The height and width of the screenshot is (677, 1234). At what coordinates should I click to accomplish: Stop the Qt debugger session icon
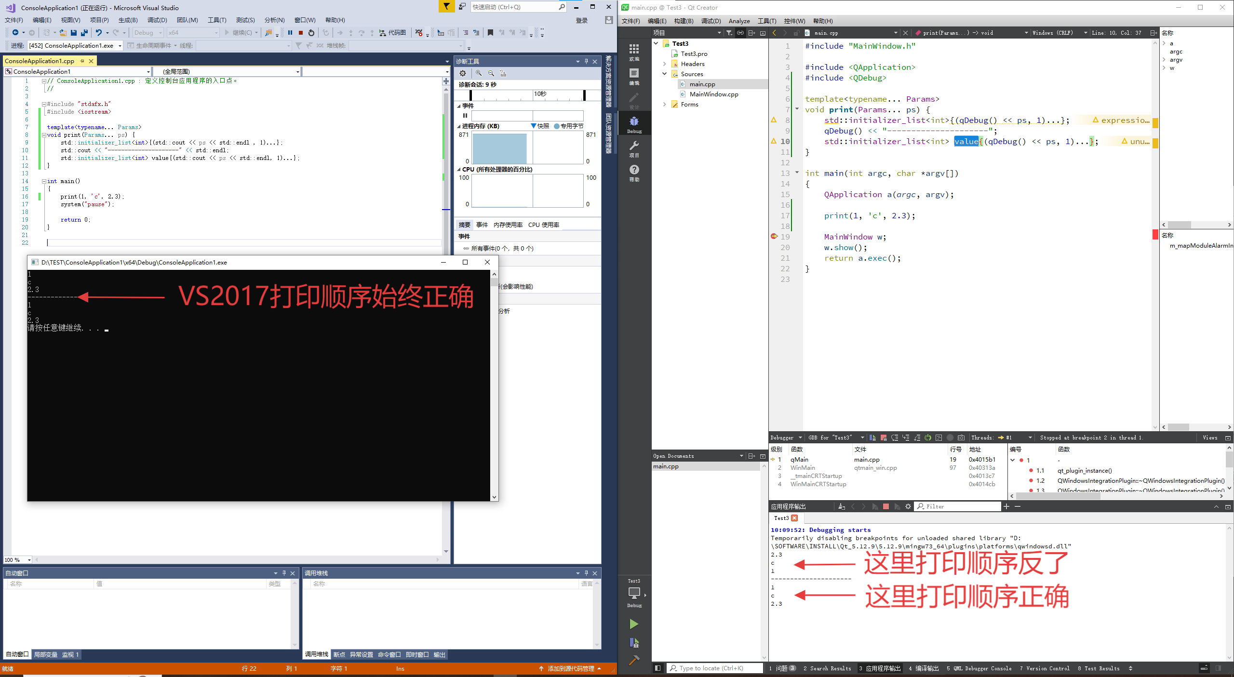(884, 438)
